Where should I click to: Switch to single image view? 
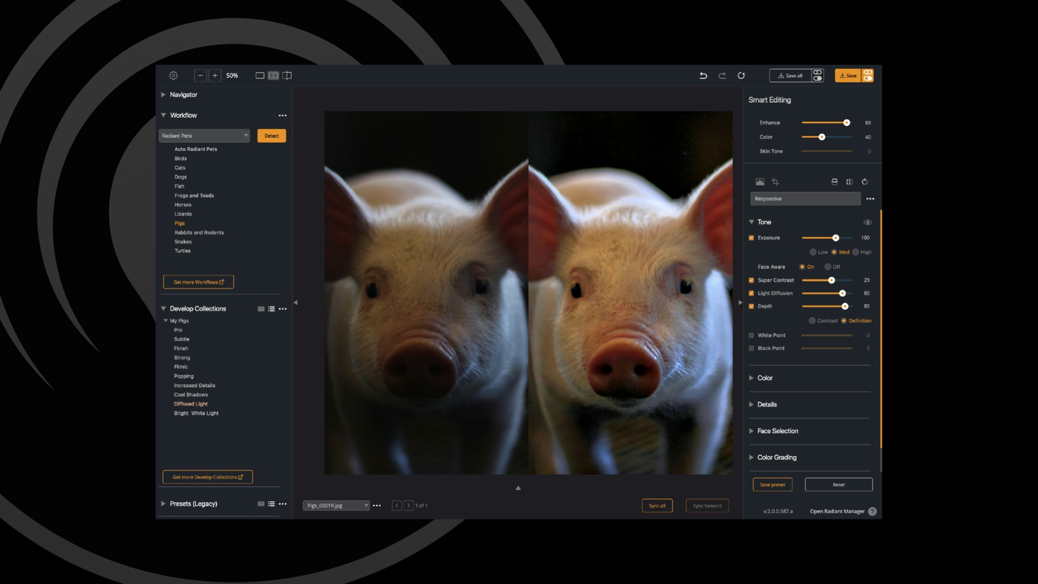tap(259, 76)
